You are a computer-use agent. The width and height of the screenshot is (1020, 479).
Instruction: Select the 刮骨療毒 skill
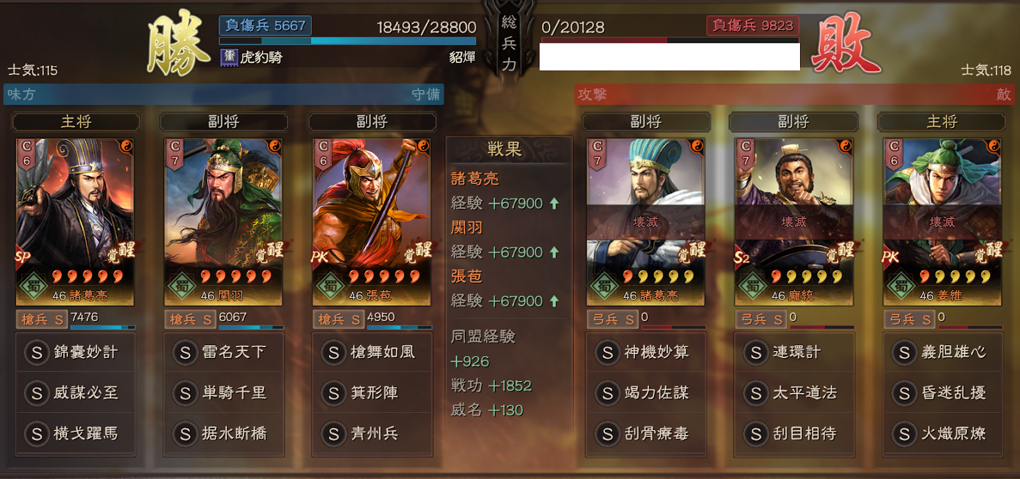646,434
